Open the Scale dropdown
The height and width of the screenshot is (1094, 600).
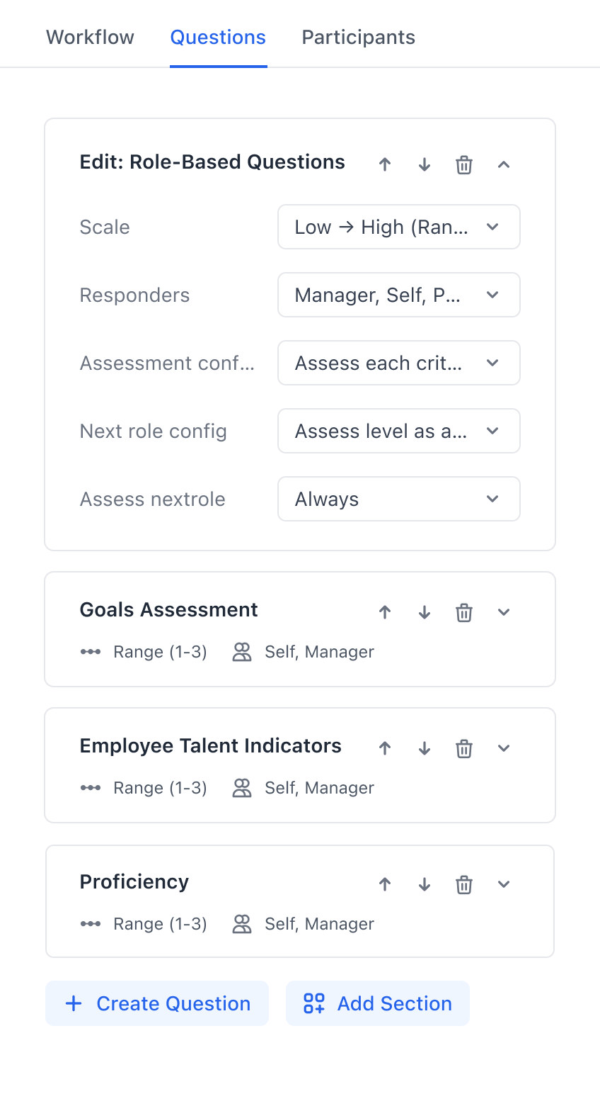[398, 227]
